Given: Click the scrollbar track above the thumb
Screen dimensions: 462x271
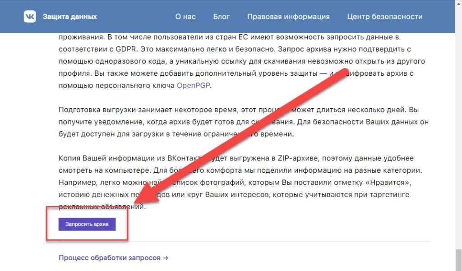Looking at the screenshot, I should pos(458,135).
